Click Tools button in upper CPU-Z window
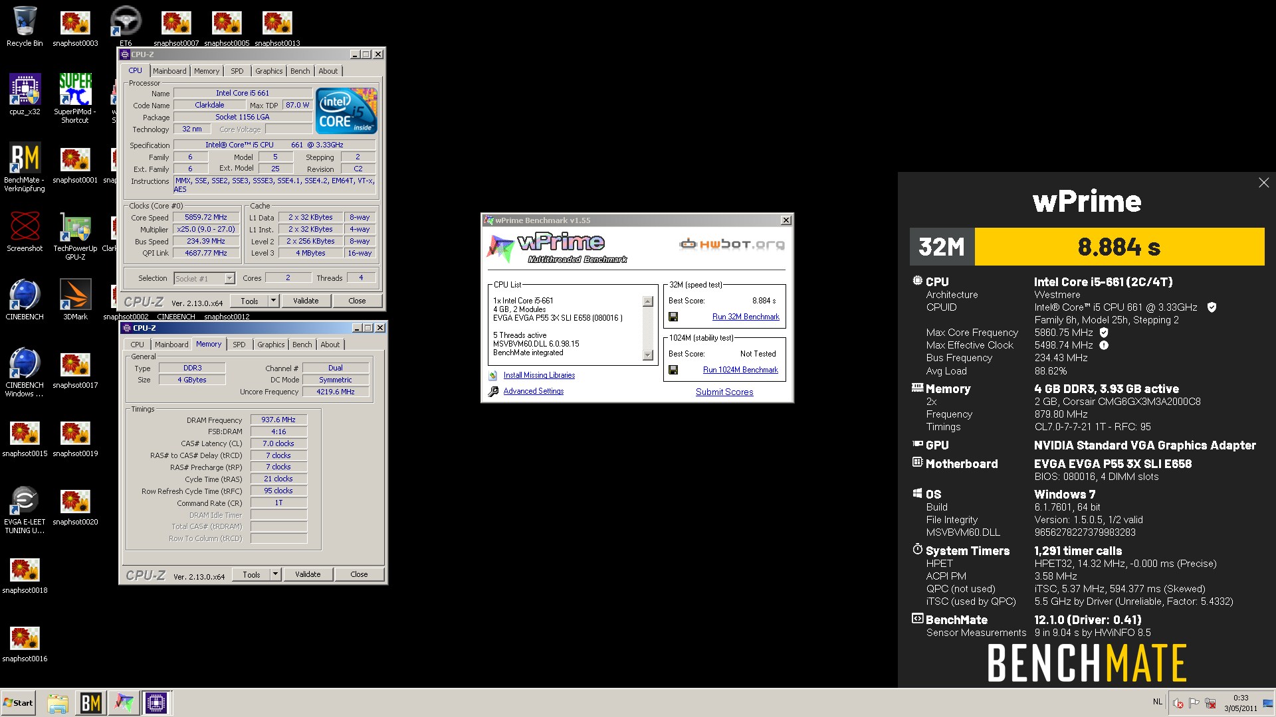Screen dimensions: 1276x717 pyautogui.click(x=249, y=301)
